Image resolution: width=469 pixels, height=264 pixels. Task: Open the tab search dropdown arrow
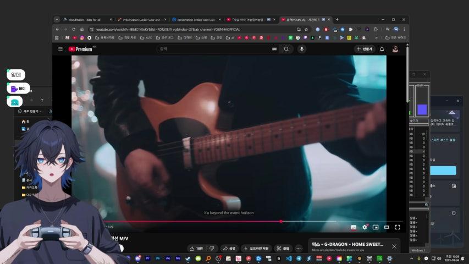click(x=57, y=19)
